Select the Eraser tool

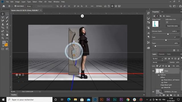click(7, 24)
